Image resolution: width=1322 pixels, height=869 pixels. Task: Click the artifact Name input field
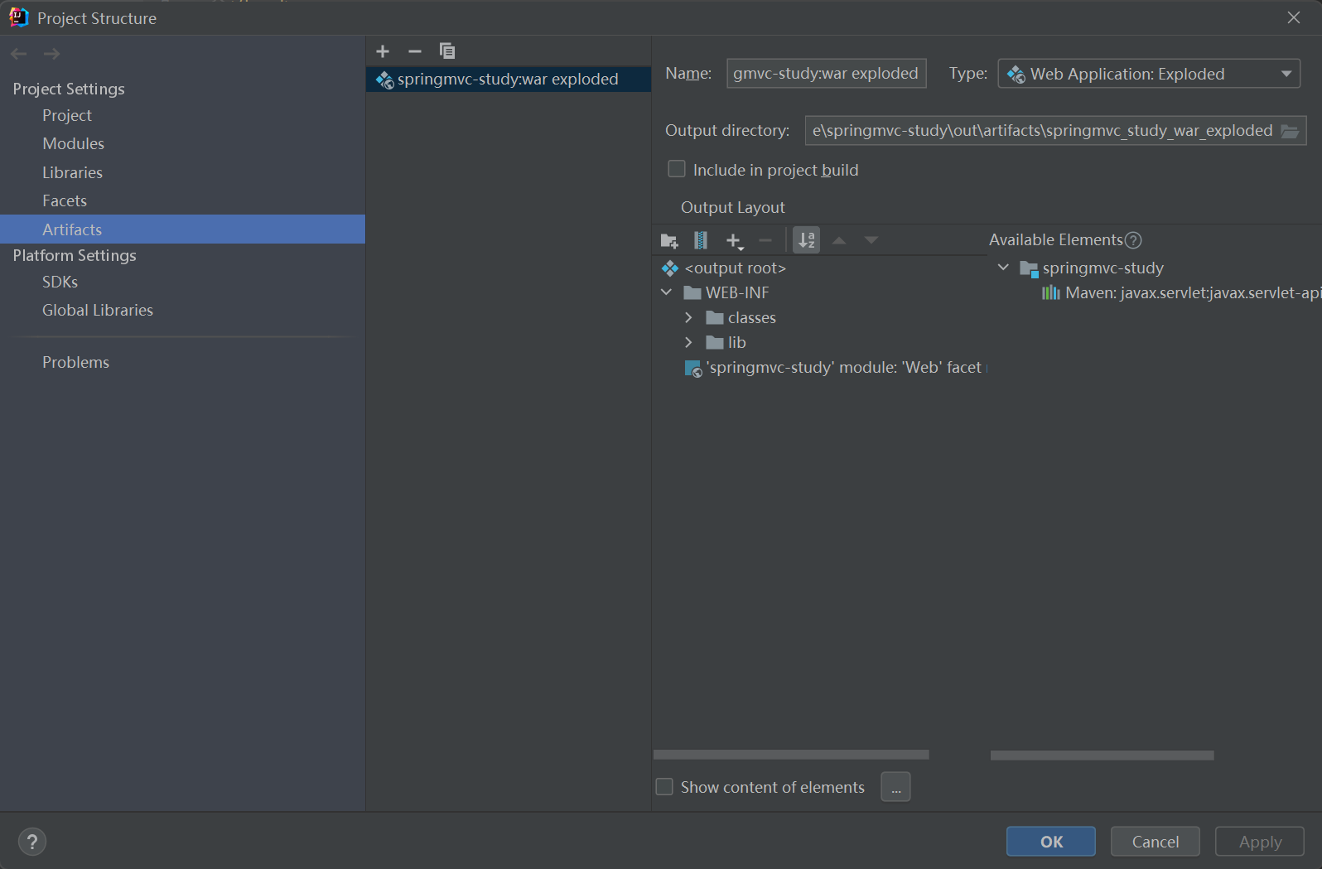click(x=825, y=74)
